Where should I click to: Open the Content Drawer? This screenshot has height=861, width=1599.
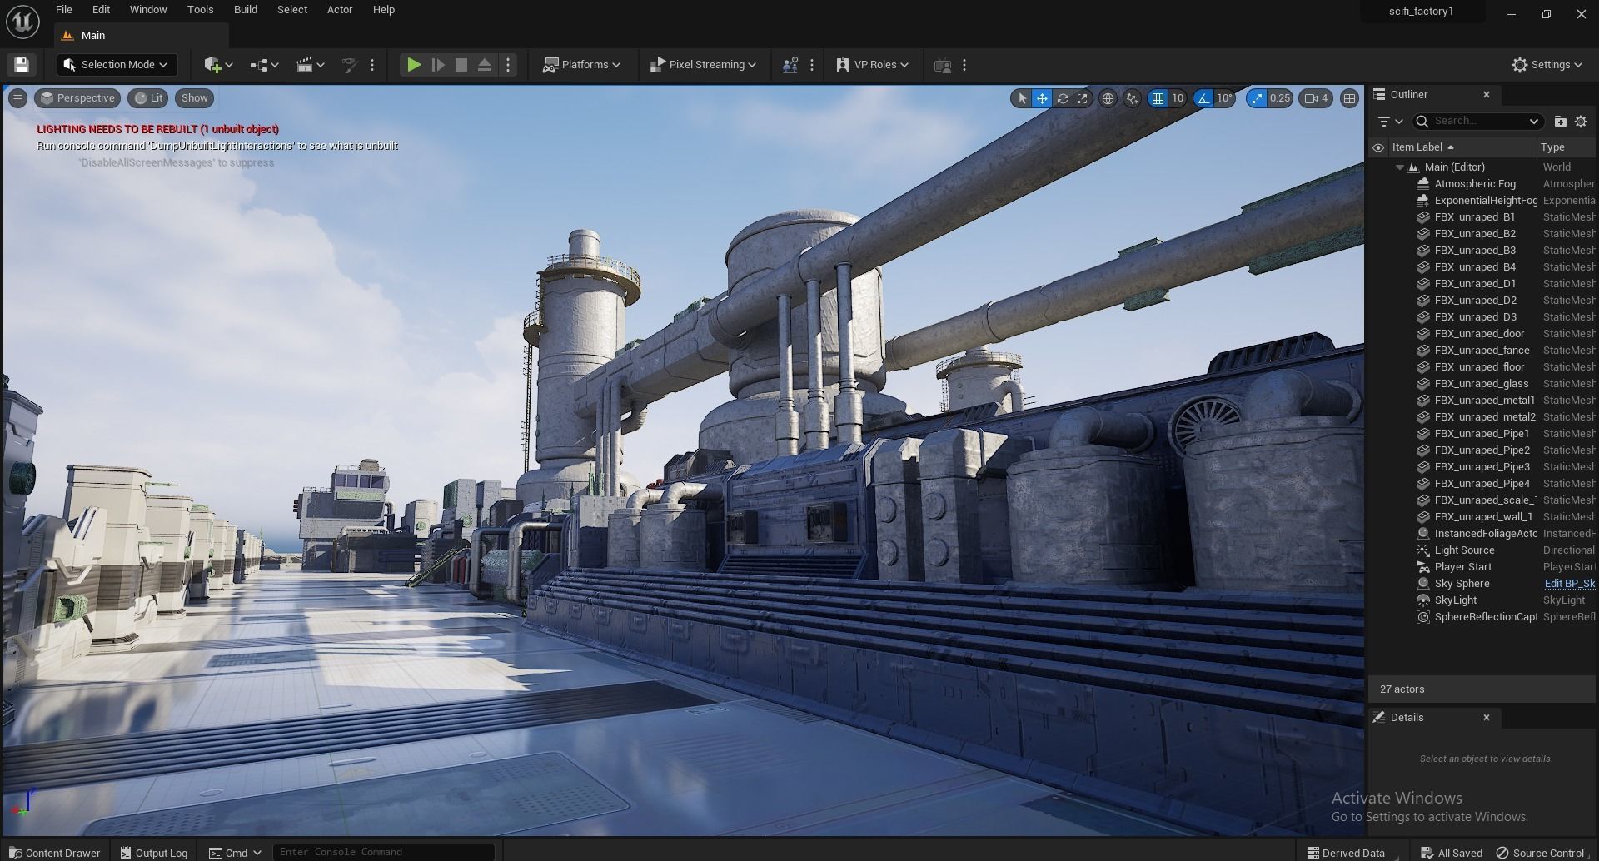pyautogui.click(x=55, y=853)
